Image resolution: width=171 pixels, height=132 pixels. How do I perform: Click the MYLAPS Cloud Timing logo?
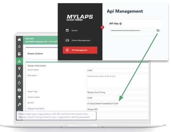click(80, 18)
